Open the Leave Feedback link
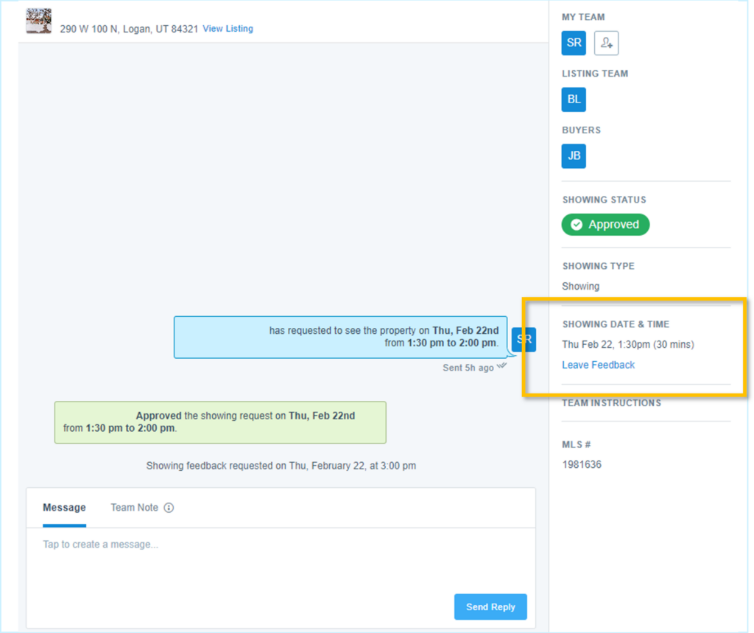The width and height of the screenshot is (754, 633). click(x=598, y=365)
